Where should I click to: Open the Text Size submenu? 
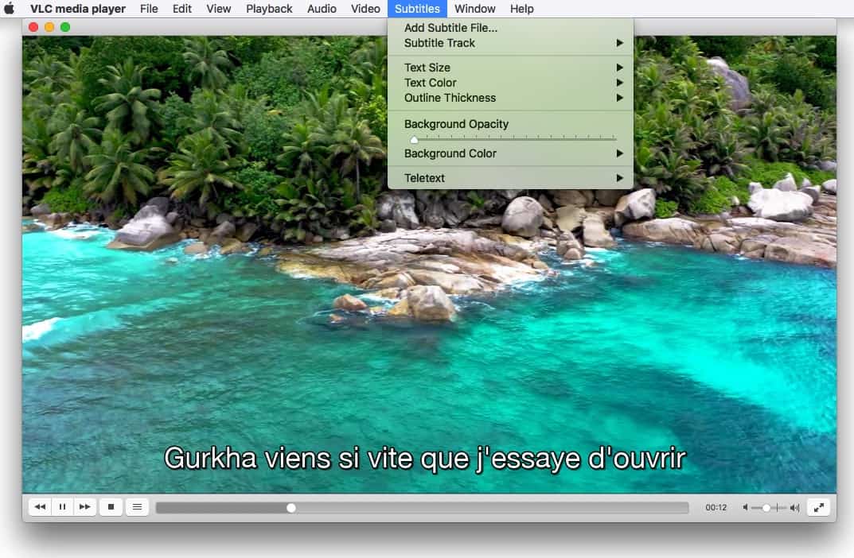coord(426,68)
